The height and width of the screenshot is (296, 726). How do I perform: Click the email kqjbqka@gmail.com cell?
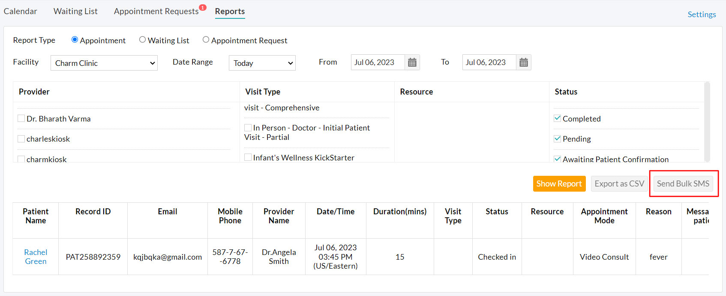(x=168, y=257)
